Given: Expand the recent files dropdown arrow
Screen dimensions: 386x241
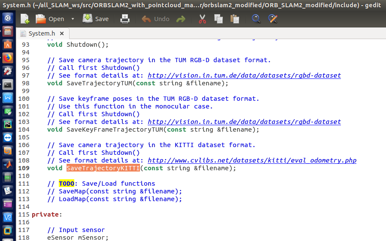Looking at the screenshot, I should coord(73,19).
